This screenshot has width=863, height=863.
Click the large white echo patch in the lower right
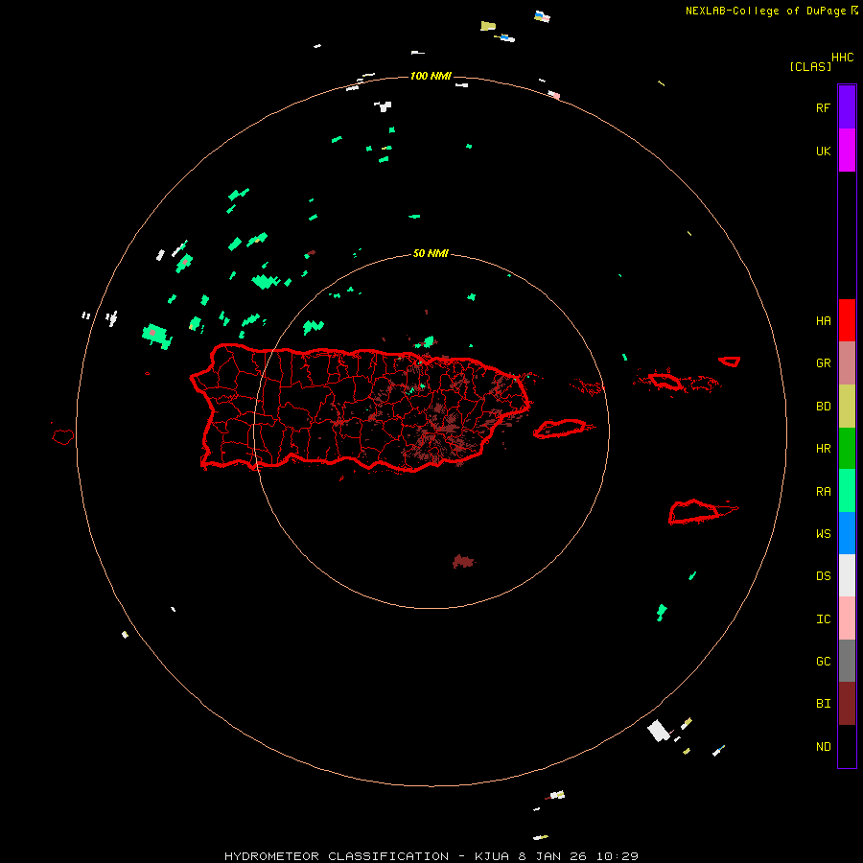(658, 731)
